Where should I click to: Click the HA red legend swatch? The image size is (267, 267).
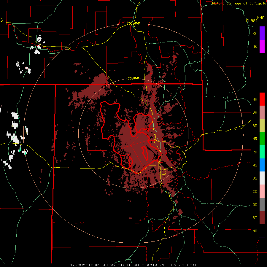[x=262, y=99]
